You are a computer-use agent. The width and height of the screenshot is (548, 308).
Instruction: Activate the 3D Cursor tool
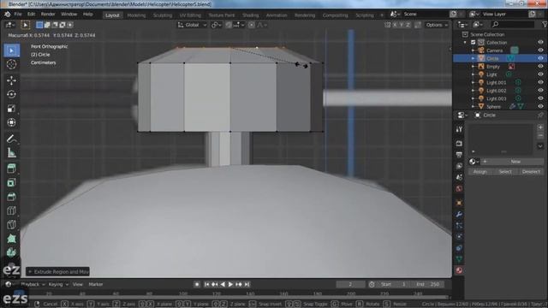tap(11, 64)
